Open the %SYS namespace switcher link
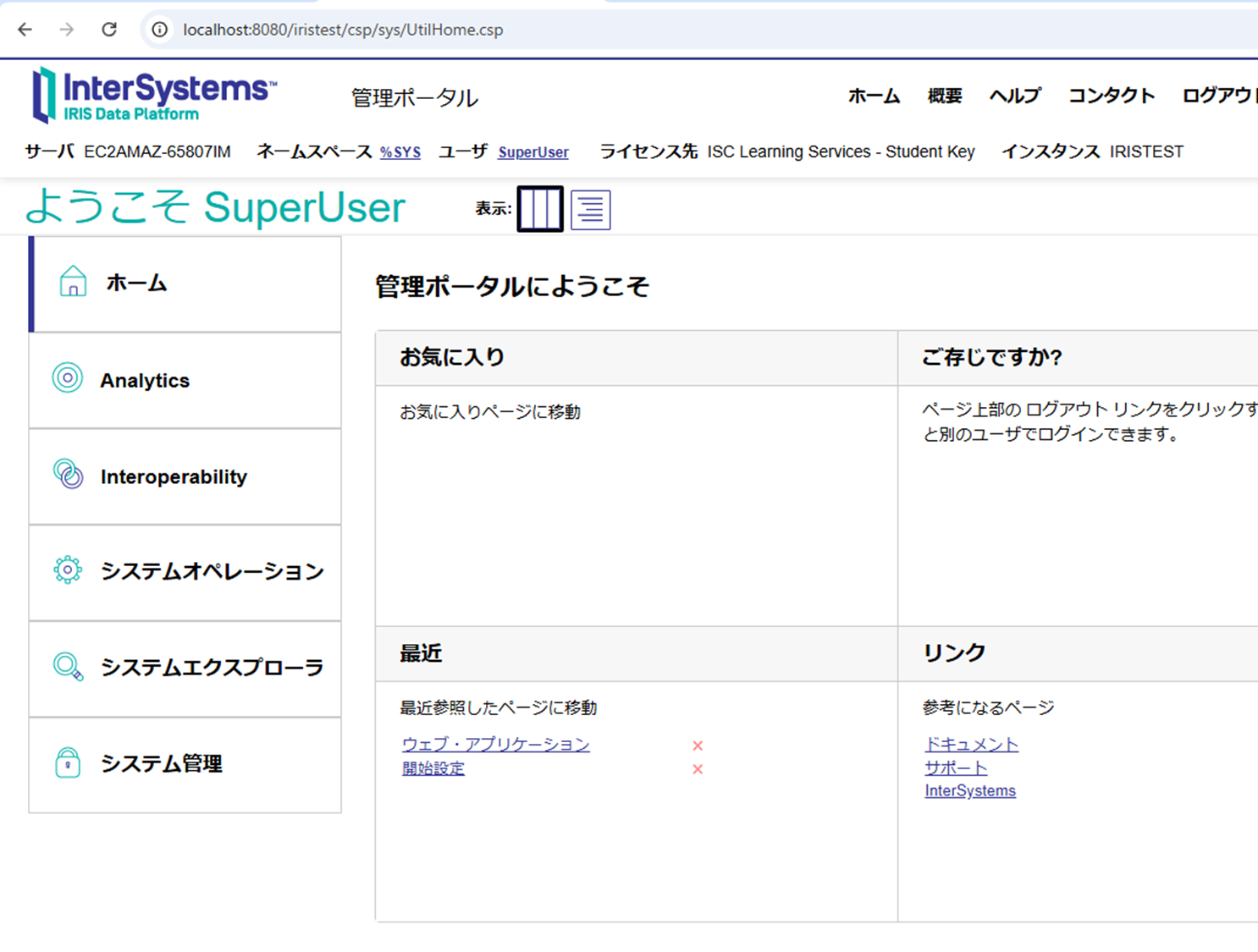1258x952 pixels. click(400, 152)
